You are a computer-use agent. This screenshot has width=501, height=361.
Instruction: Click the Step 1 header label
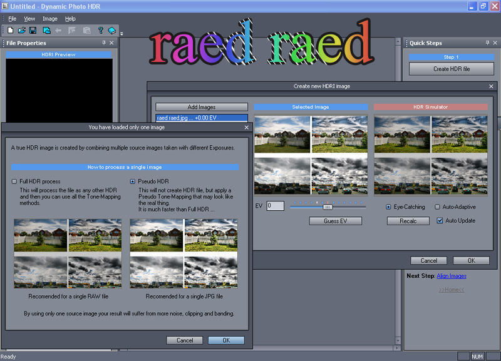452,57
